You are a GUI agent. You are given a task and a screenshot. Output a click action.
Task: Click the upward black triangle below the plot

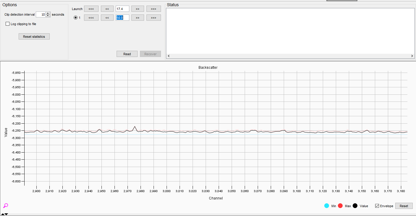click(x=2, y=214)
